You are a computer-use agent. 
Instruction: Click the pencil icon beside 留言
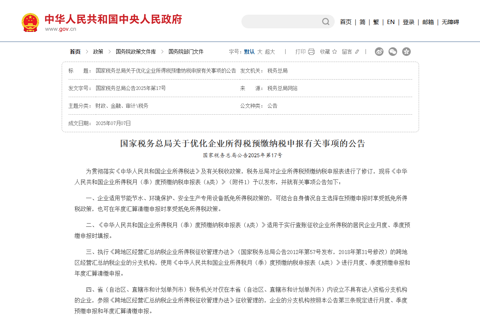point(357,52)
